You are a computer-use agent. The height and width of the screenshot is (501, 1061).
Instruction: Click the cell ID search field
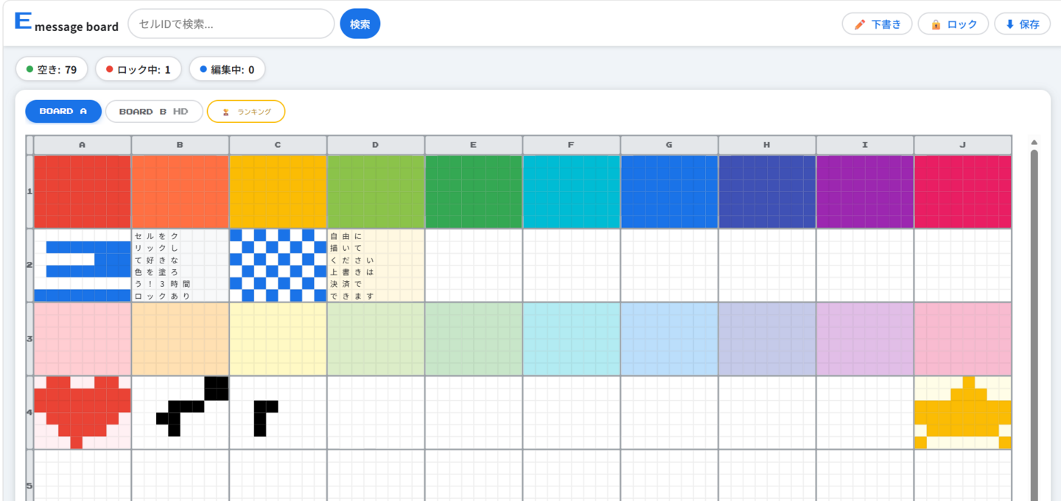click(x=231, y=24)
